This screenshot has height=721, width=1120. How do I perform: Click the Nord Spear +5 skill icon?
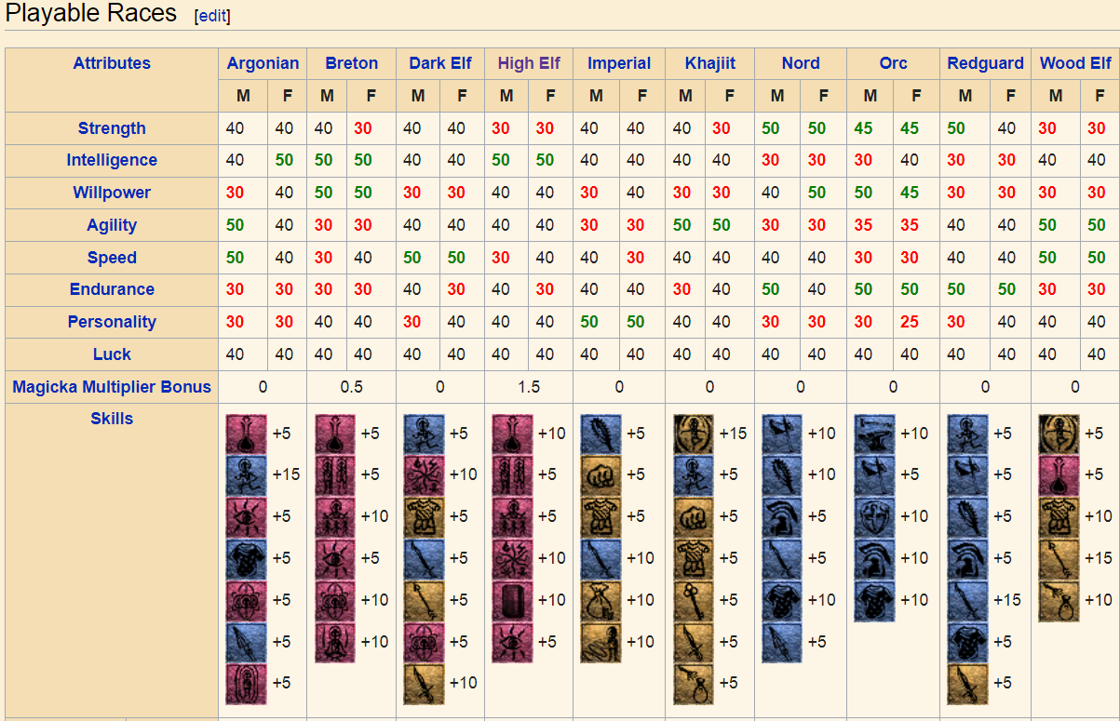(x=782, y=643)
